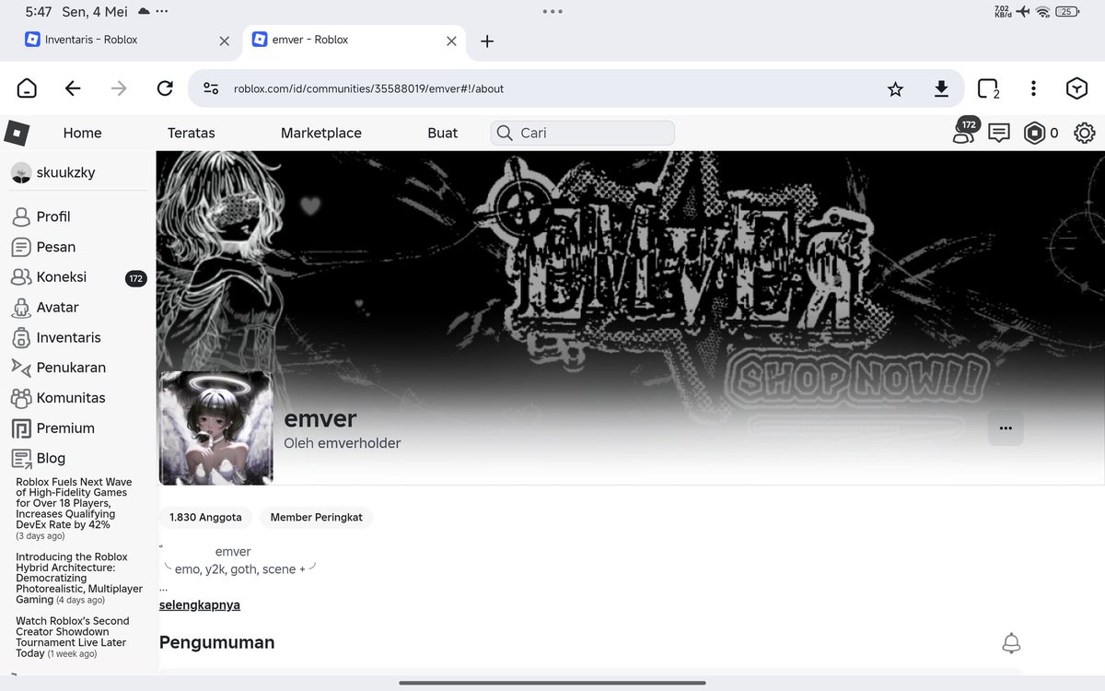This screenshot has width=1105, height=691.
Task: Open a new tab with plus button
Action: click(x=487, y=41)
